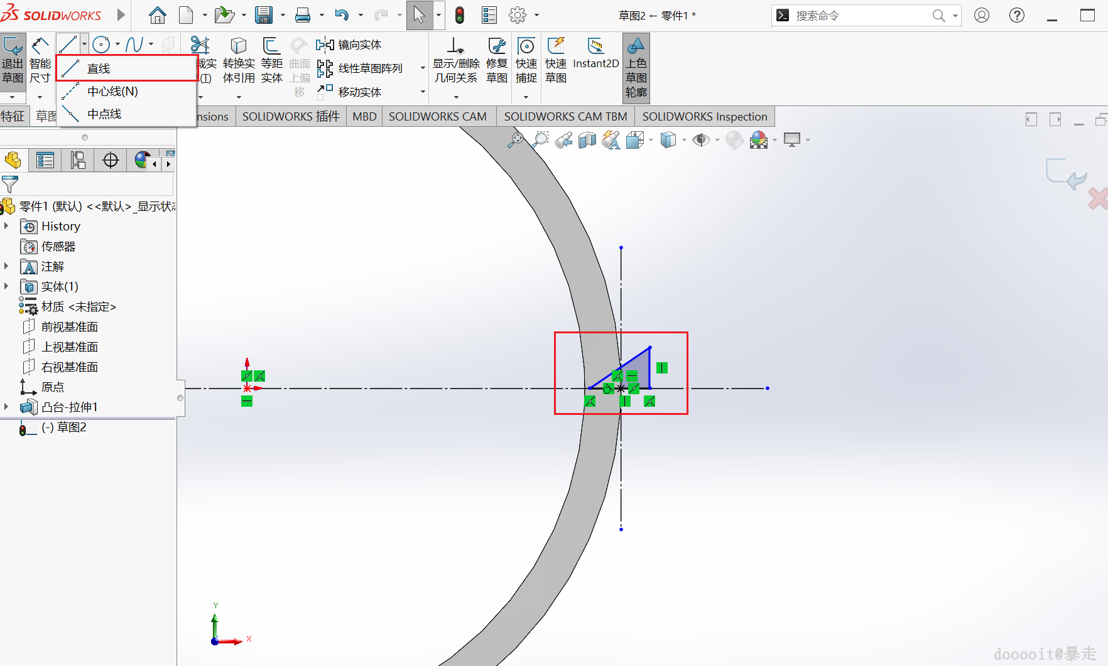Select Smart Dimension (智能尺寸) tool

click(40, 60)
